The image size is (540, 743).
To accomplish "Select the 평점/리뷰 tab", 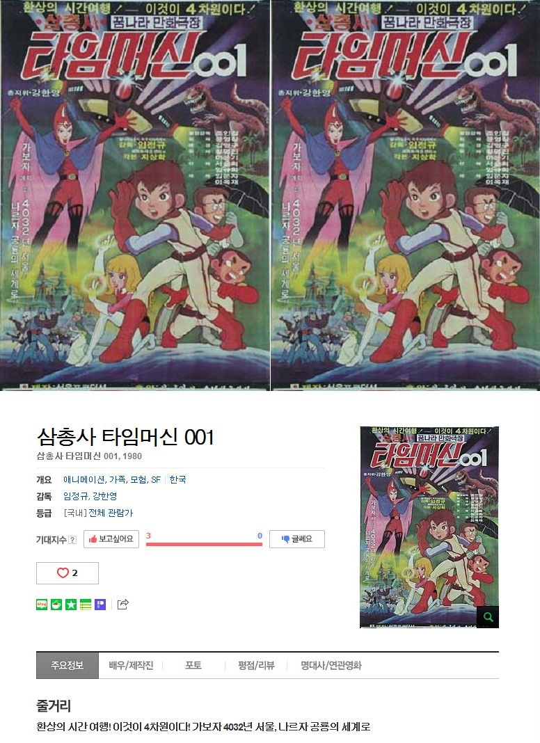I will pos(256,665).
